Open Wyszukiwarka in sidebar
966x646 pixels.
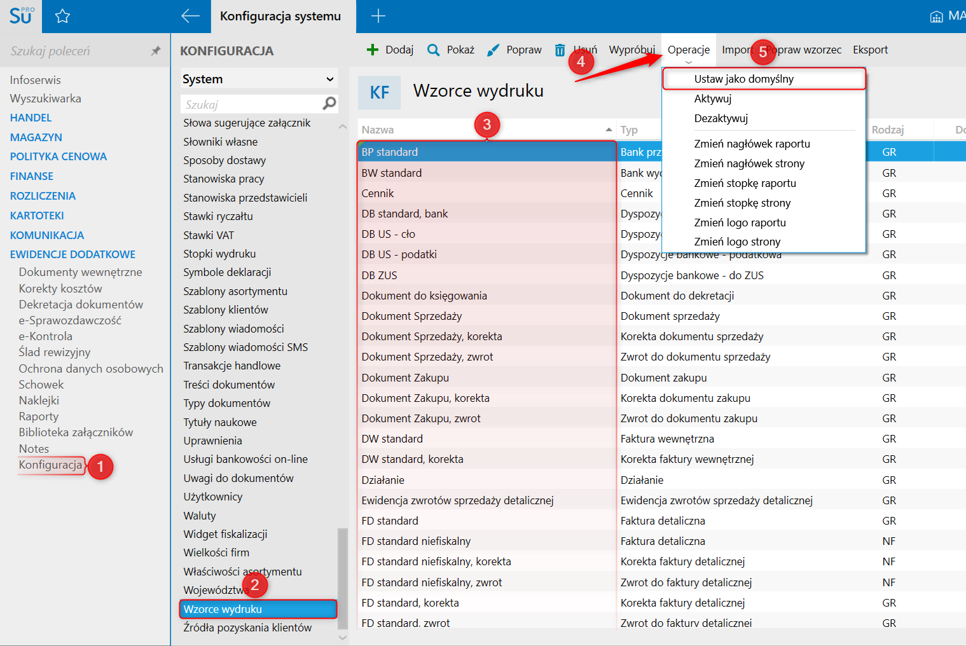(45, 99)
